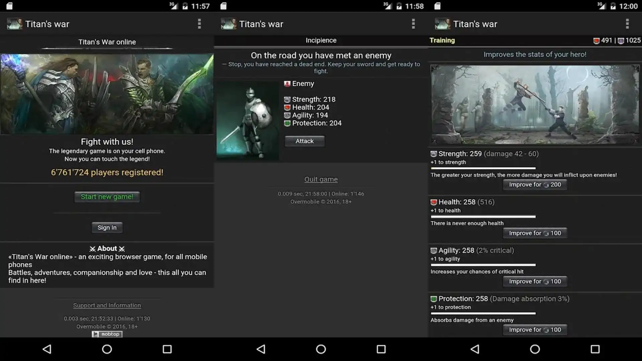Viewport: 642px width, 361px height.
Task: Click the Sign In button
Action: [107, 228]
